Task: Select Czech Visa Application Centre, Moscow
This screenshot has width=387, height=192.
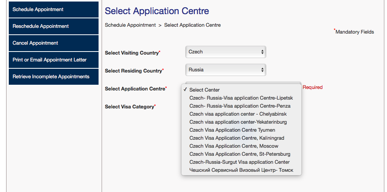Action: pyautogui.click(x=234, y=146)
